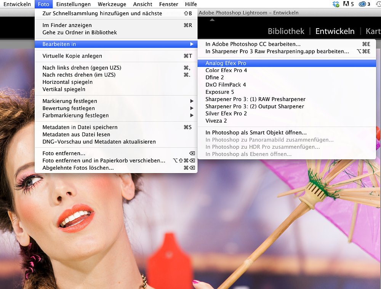Choose Nach rechts drehen (im UZS)

pos(116,75)
